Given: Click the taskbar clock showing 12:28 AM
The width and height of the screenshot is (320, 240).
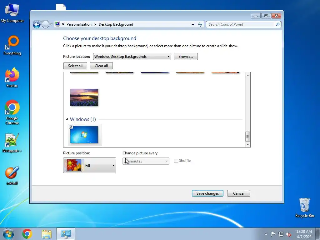Looking at the screenshot, I should 304,234.
